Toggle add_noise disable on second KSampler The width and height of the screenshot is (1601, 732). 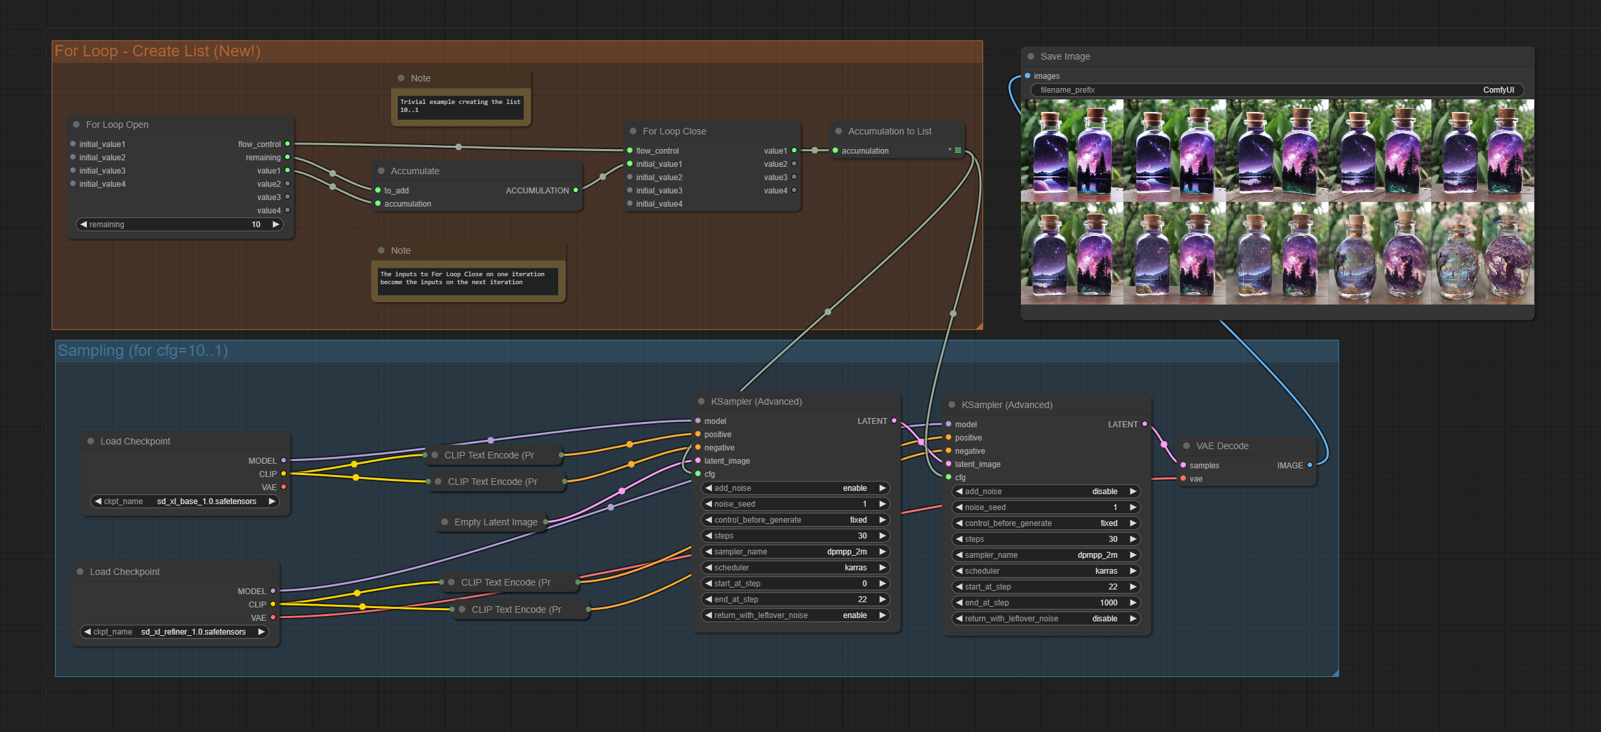(1045, 492)
